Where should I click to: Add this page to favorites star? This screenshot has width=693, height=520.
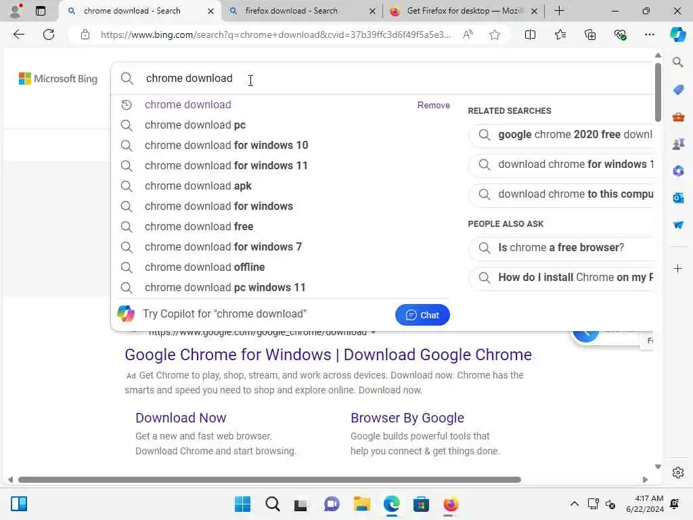[495, 35]
